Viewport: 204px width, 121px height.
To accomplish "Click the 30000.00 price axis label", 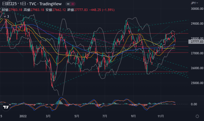I will click(x=197, y=9).
